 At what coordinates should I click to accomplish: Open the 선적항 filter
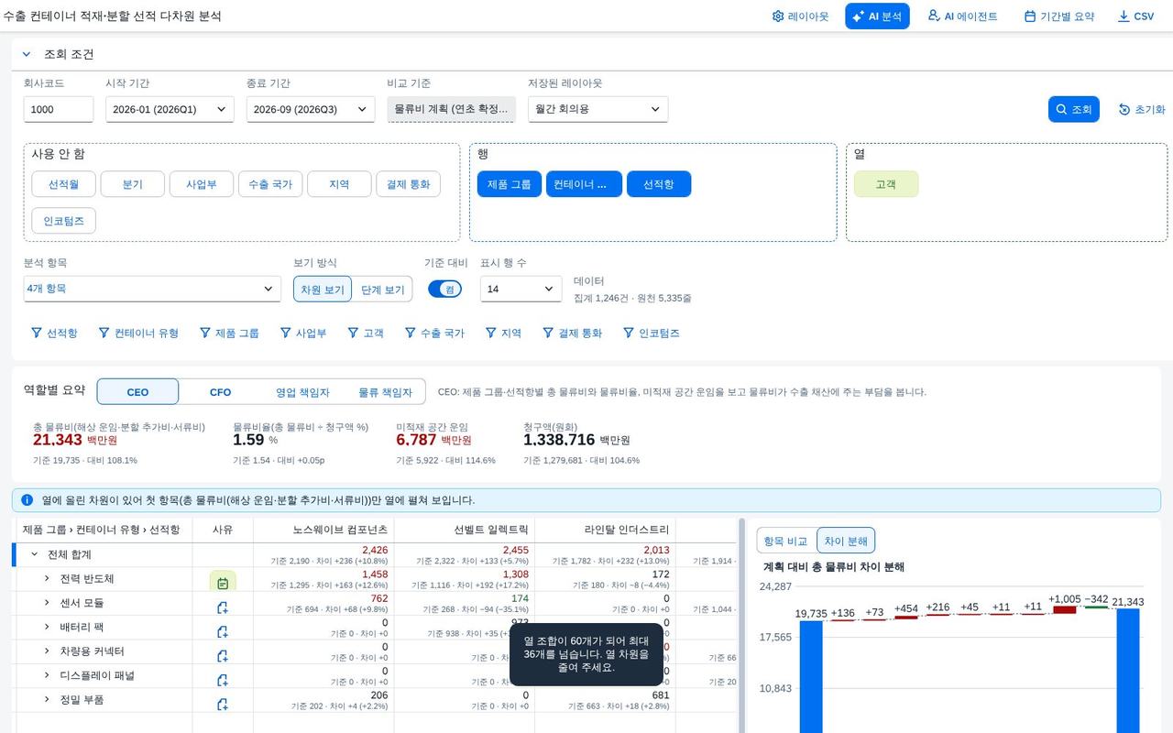coord(54,334)
